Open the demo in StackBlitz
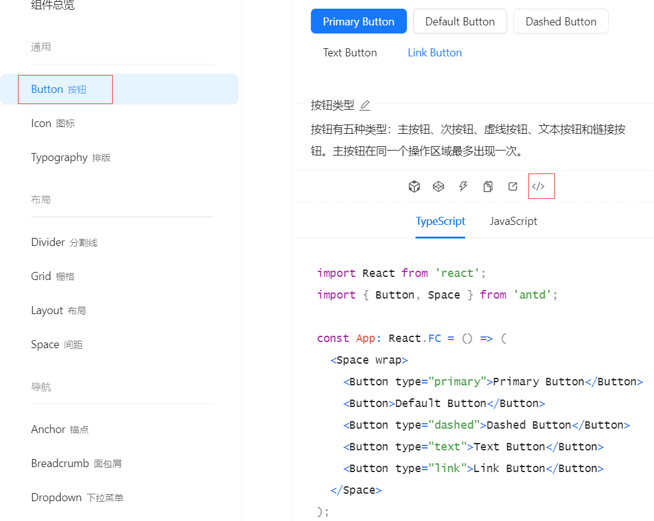654x521 pixels. (463, 186)
